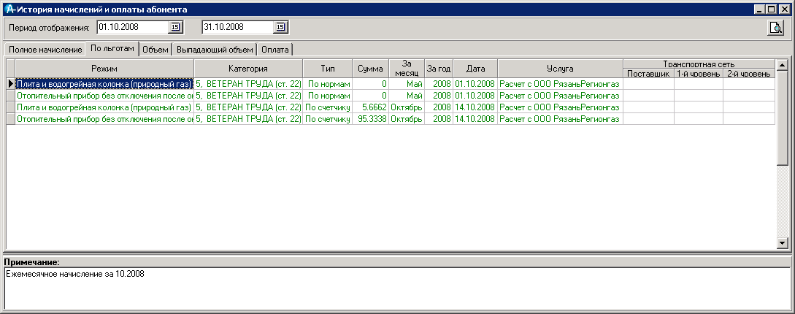Switch to the Полное начисление tab
This screenshot has height=314, width=795.
(x=45, y=50)
